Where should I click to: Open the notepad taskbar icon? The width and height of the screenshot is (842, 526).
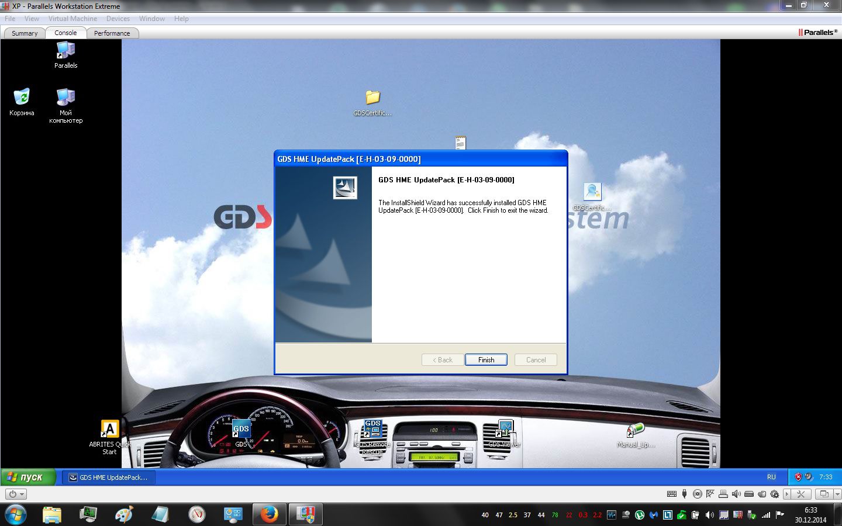click(160, 514)
